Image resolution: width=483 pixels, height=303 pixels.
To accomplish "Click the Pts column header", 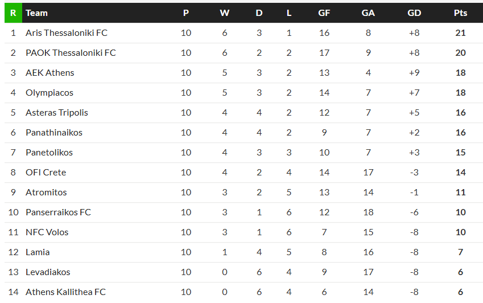I will tap(460, 13).
